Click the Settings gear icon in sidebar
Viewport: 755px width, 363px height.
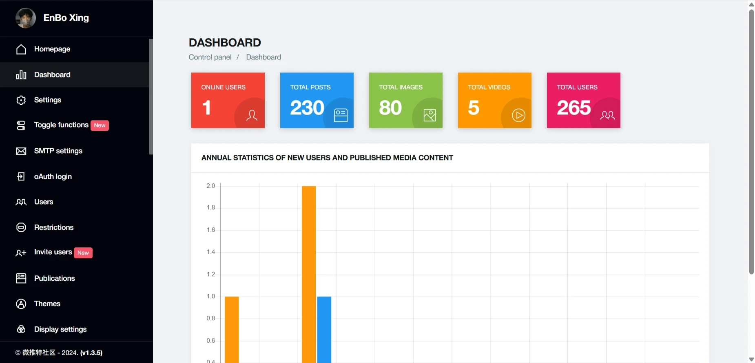click(x=21, y=100)
